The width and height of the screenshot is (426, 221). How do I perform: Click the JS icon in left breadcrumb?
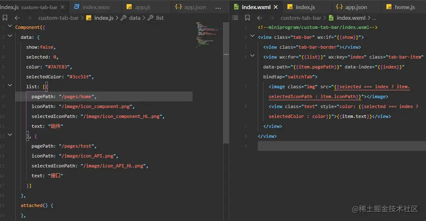coord(89,18)
